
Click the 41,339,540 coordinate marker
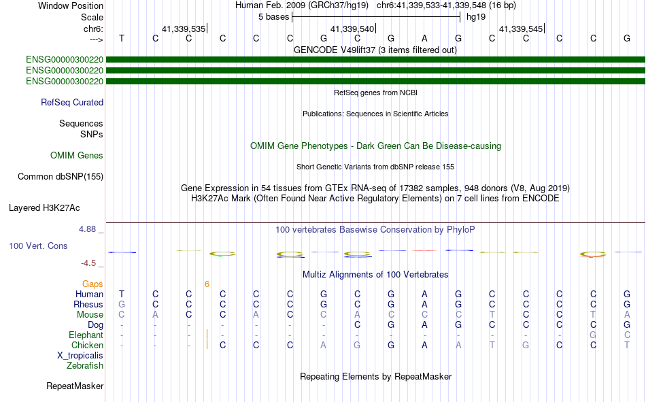click(353, 29)
